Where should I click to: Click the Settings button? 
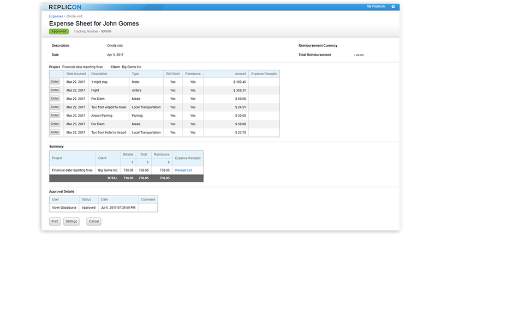71,221
